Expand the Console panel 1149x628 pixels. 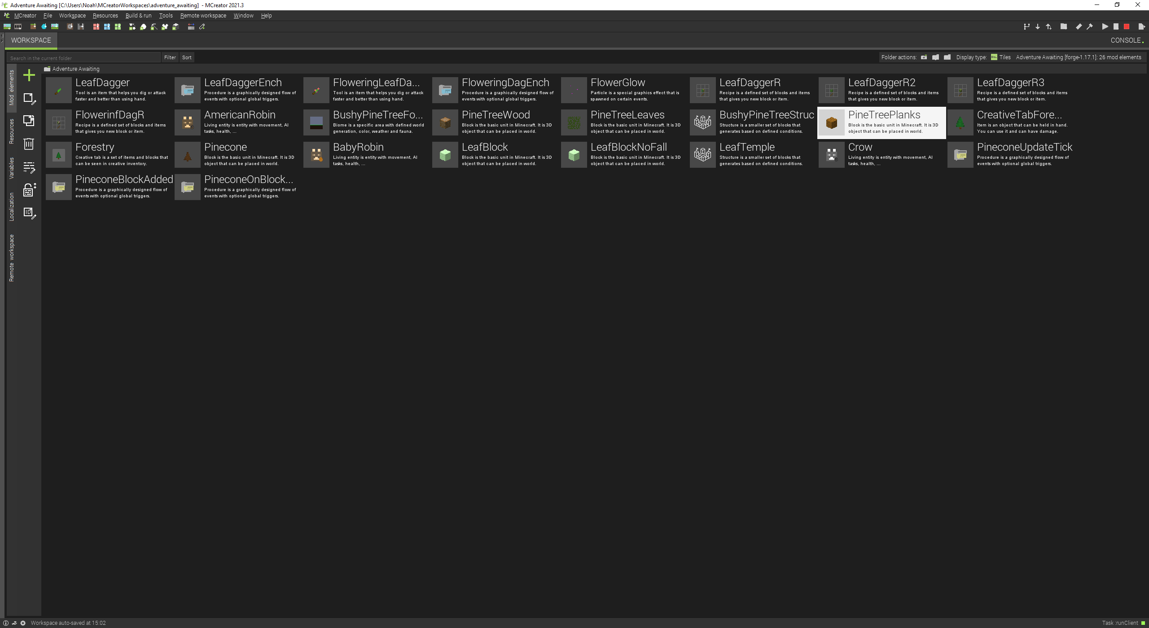coord(1127,40)
